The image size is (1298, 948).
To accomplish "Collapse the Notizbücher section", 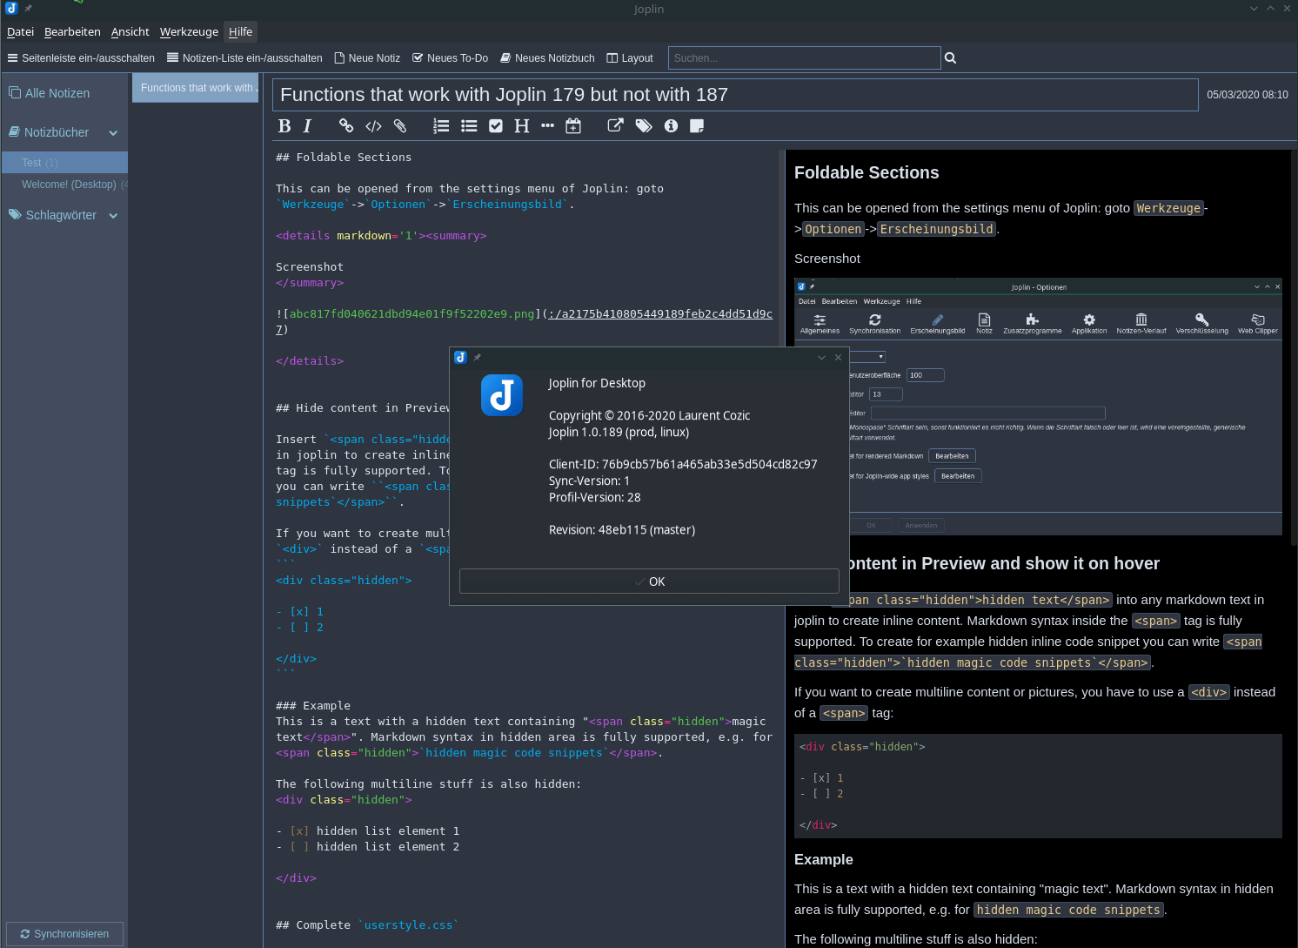I will [113, 132].
